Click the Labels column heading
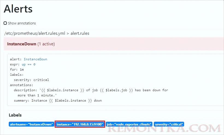224x135 pixels. pos(15,115)
